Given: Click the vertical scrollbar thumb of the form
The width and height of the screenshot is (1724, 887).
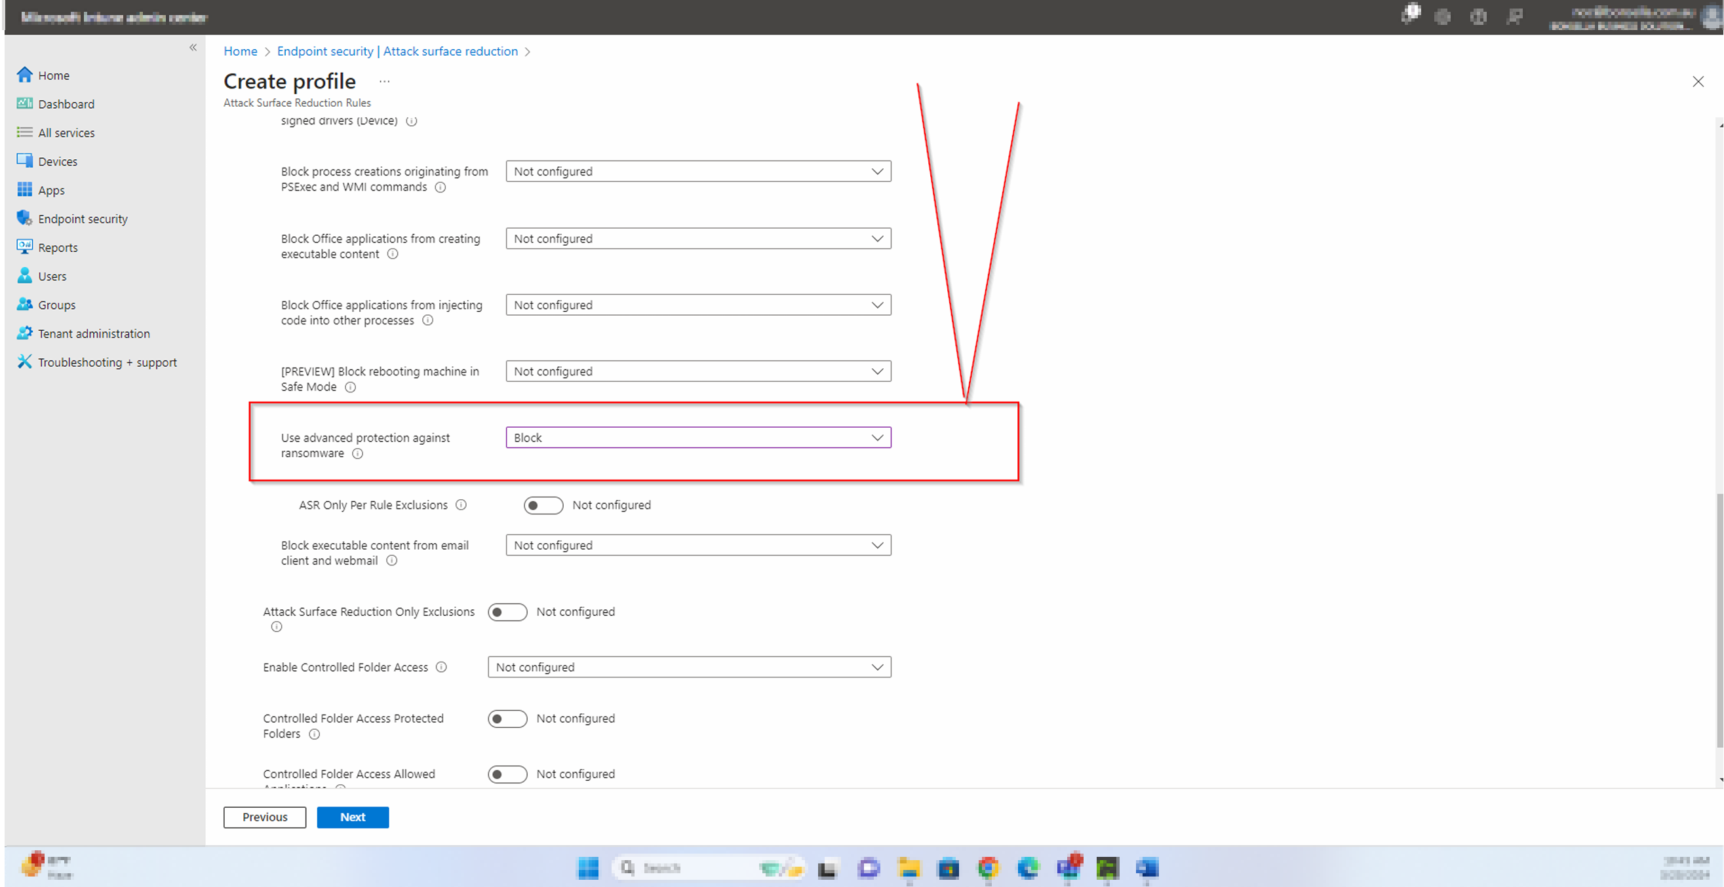Looking at the screenshot, I should click(x=1719, y=622).
